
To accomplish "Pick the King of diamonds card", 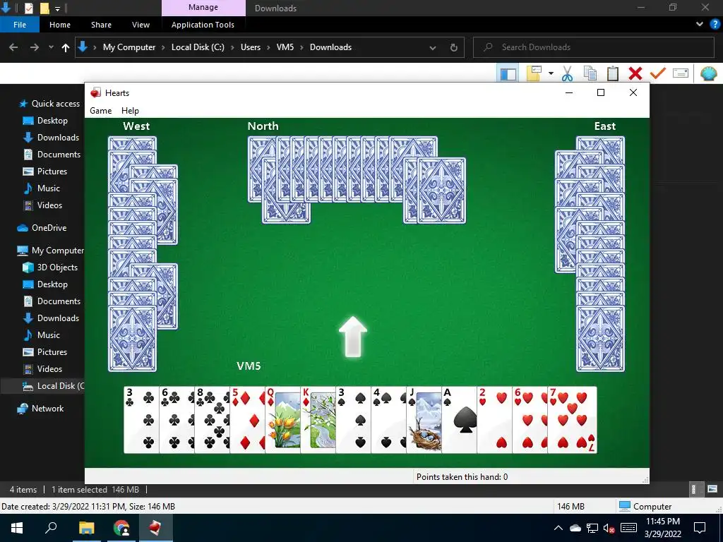I will (x=318, y=420).
